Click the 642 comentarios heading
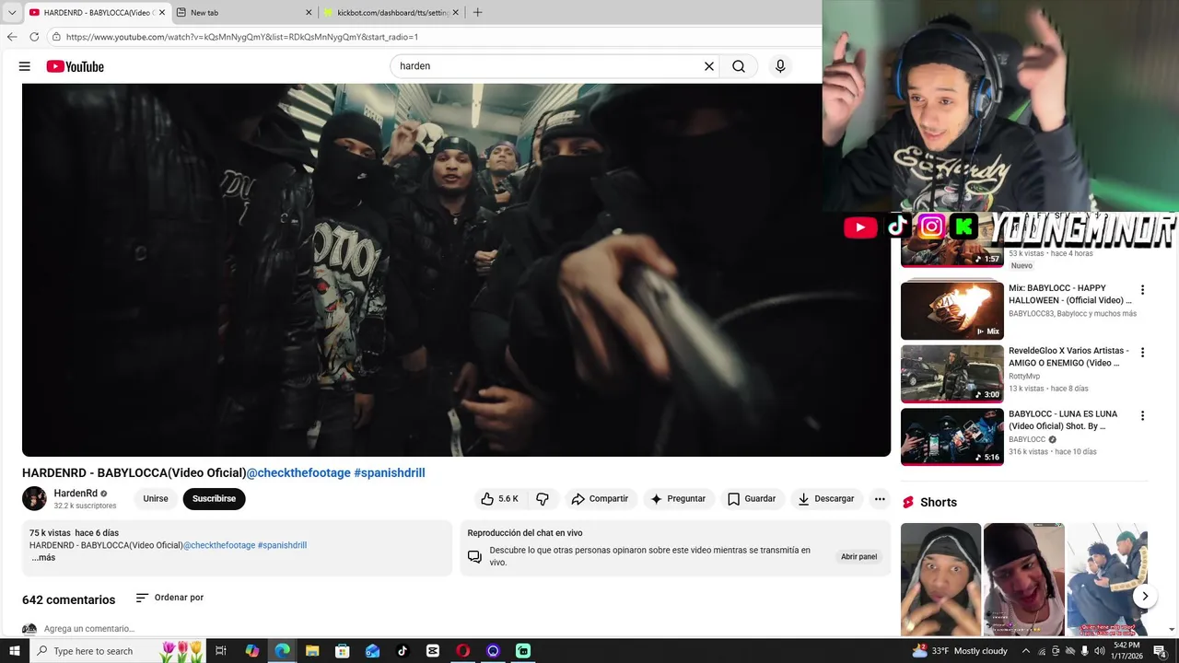 69,599
